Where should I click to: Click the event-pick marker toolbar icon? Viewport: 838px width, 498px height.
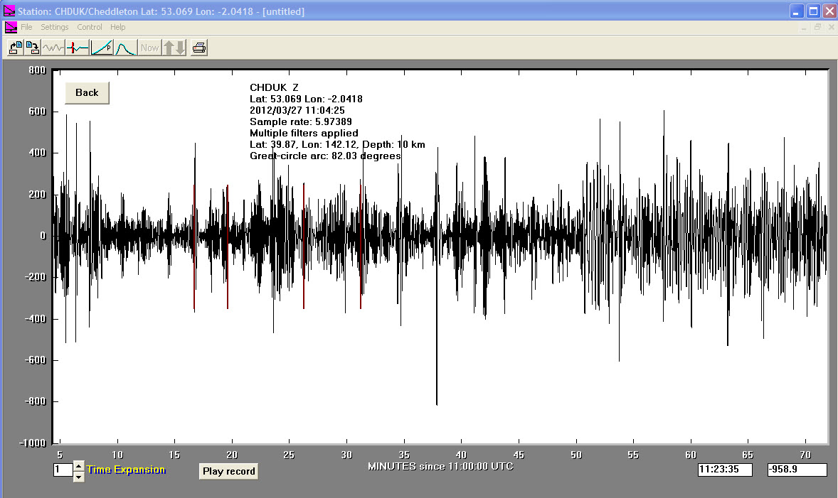point(78,48)
